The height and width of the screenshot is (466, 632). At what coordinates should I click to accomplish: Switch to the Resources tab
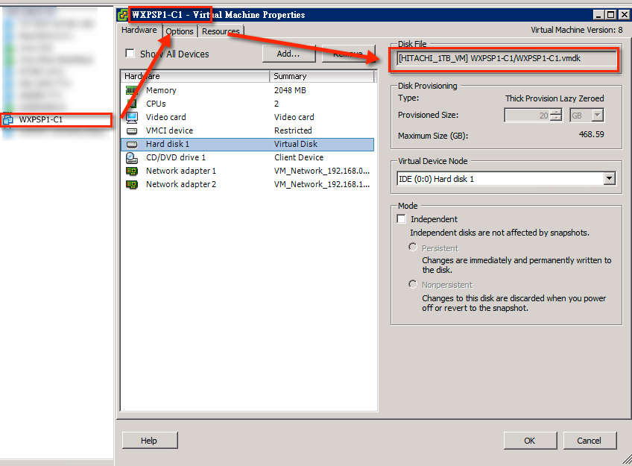220,31
